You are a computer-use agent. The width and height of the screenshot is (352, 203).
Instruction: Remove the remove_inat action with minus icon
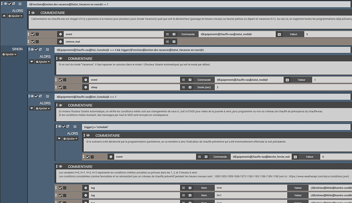click(x=60, y=41)
